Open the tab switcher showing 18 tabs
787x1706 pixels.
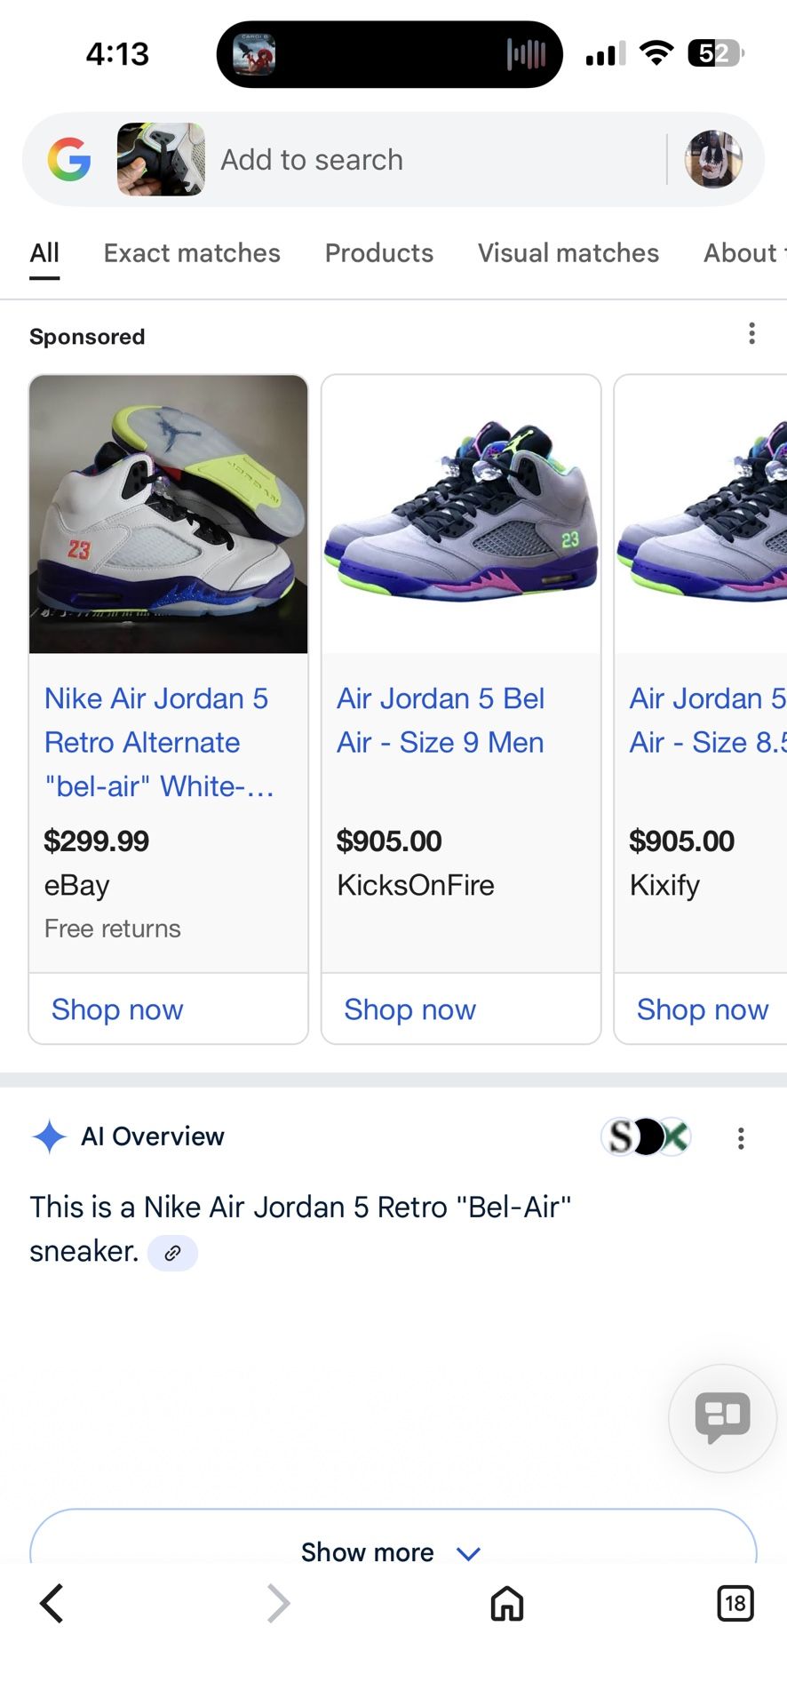click(x=735, y=1604)
